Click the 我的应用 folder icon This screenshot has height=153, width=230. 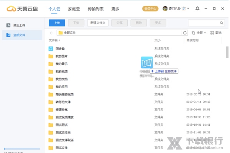coord(51,87)
